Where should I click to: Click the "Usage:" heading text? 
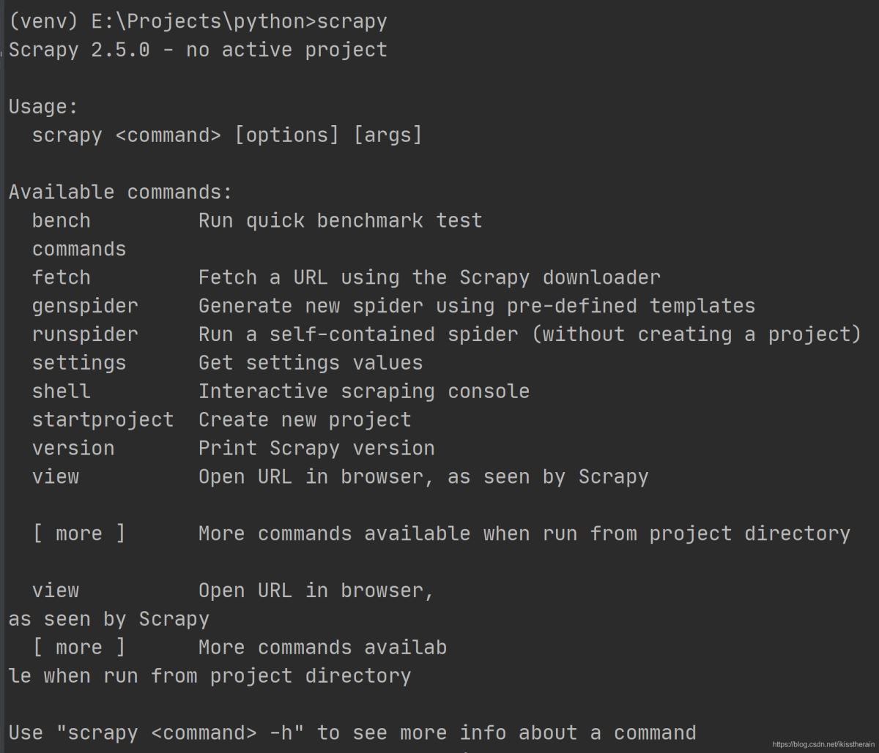click(43, 107)
